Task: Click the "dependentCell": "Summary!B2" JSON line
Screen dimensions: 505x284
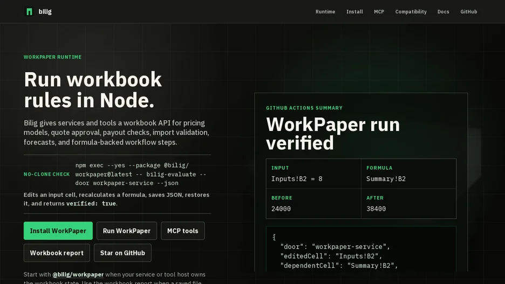Action: (x=339, y=266)
